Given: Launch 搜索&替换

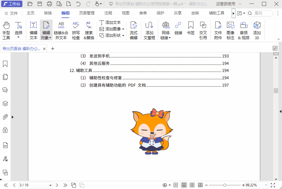Looking at the screenshot, I should click(x=89, y=29).
